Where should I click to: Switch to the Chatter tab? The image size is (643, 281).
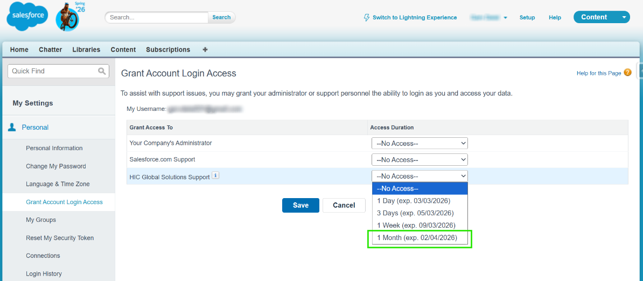[x=51, y=50]
